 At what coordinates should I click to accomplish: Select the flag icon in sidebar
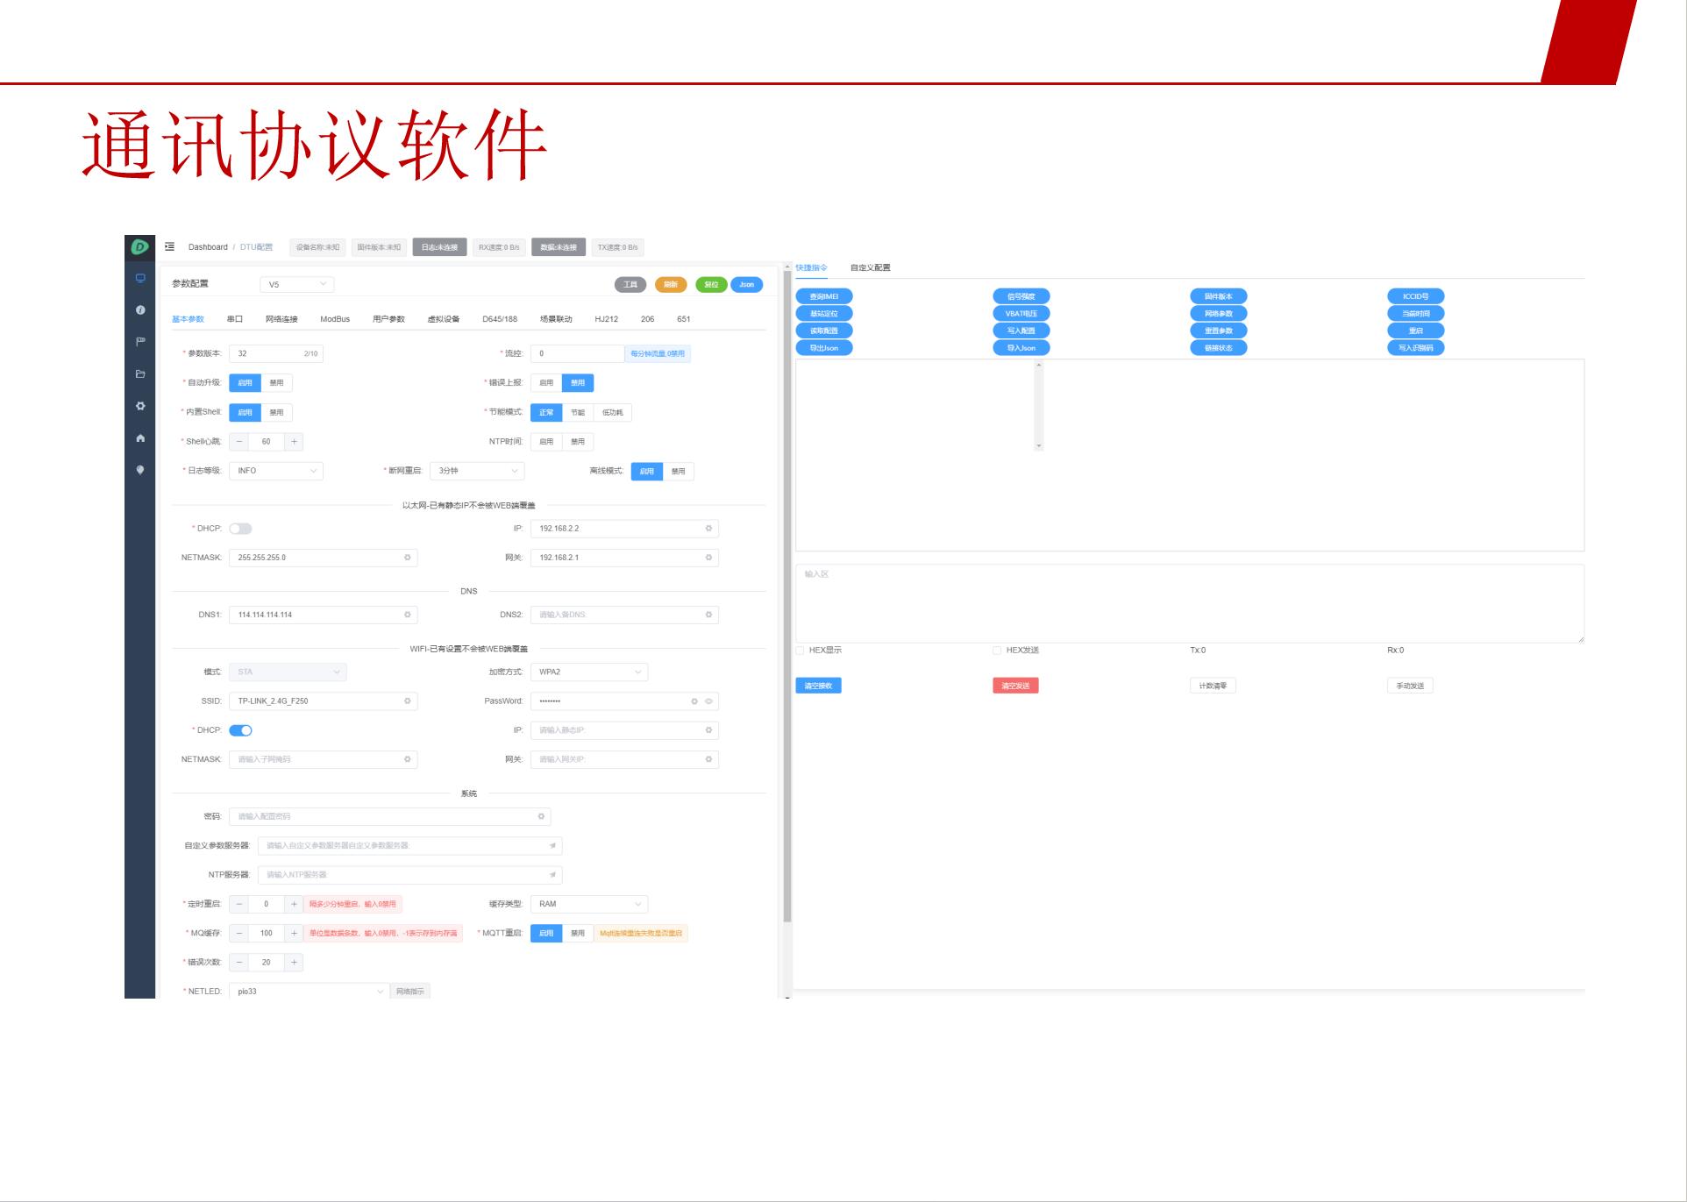point(140,342)
